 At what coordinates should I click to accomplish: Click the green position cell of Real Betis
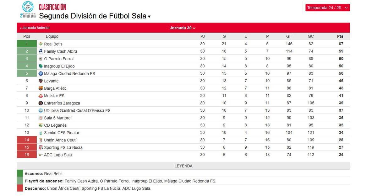click(x=27, y=44)
